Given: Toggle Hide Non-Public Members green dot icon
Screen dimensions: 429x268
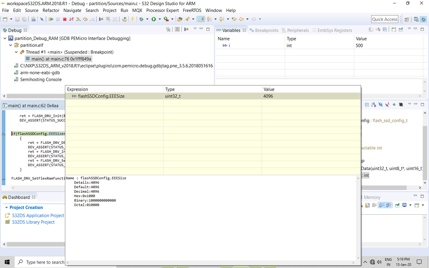Looking at the screenshot, I should 394,105.
